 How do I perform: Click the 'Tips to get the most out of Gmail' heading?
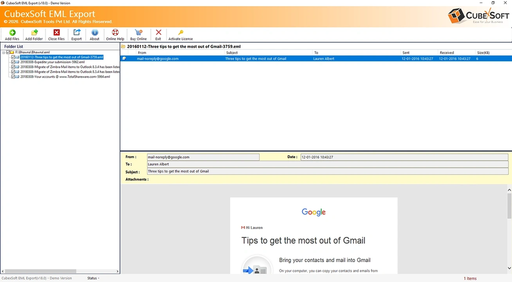click(x=303, y=241)
